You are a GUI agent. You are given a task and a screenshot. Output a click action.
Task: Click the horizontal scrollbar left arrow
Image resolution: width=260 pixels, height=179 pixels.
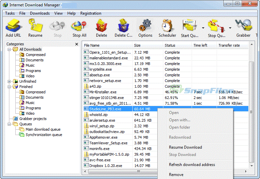point(85,171)
